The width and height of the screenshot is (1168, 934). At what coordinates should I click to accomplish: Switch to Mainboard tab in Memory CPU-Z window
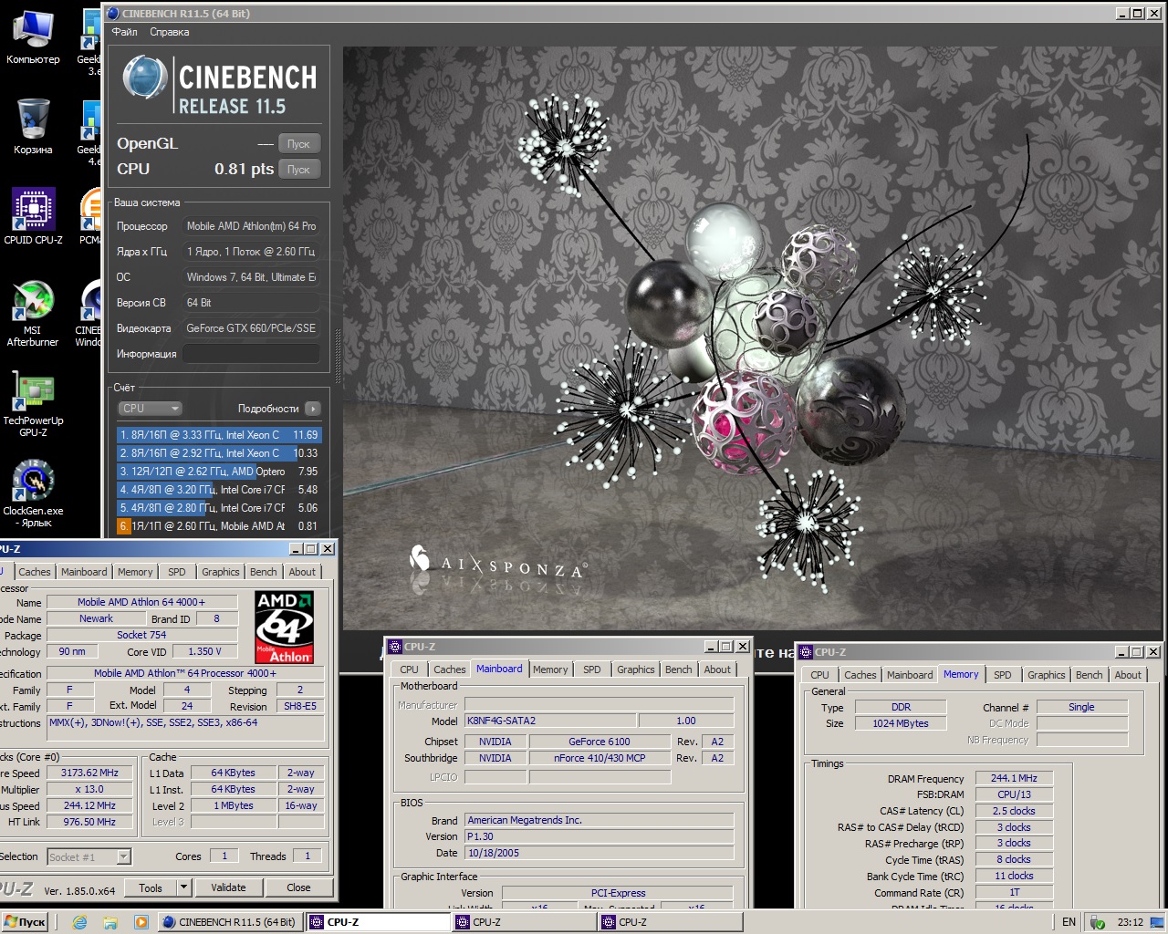tap(910, 675)
